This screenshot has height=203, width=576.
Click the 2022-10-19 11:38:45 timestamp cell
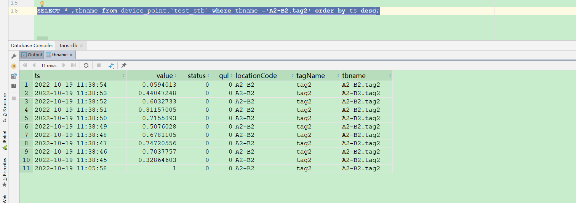point(80,160)
